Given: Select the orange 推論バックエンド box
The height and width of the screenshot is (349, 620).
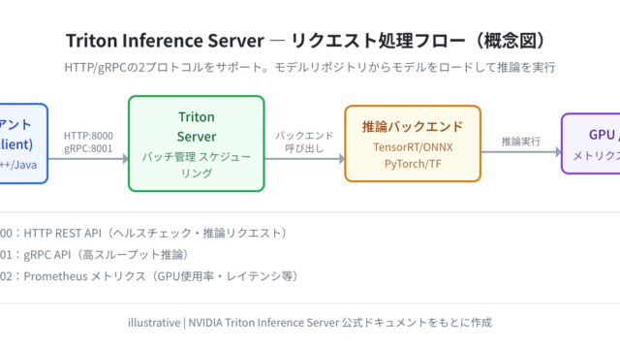Looking at the screenshot, I should [x=413, y=143].
